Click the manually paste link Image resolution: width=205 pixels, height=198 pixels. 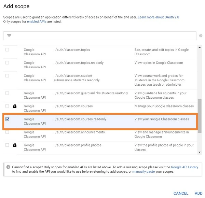point(143,171)
